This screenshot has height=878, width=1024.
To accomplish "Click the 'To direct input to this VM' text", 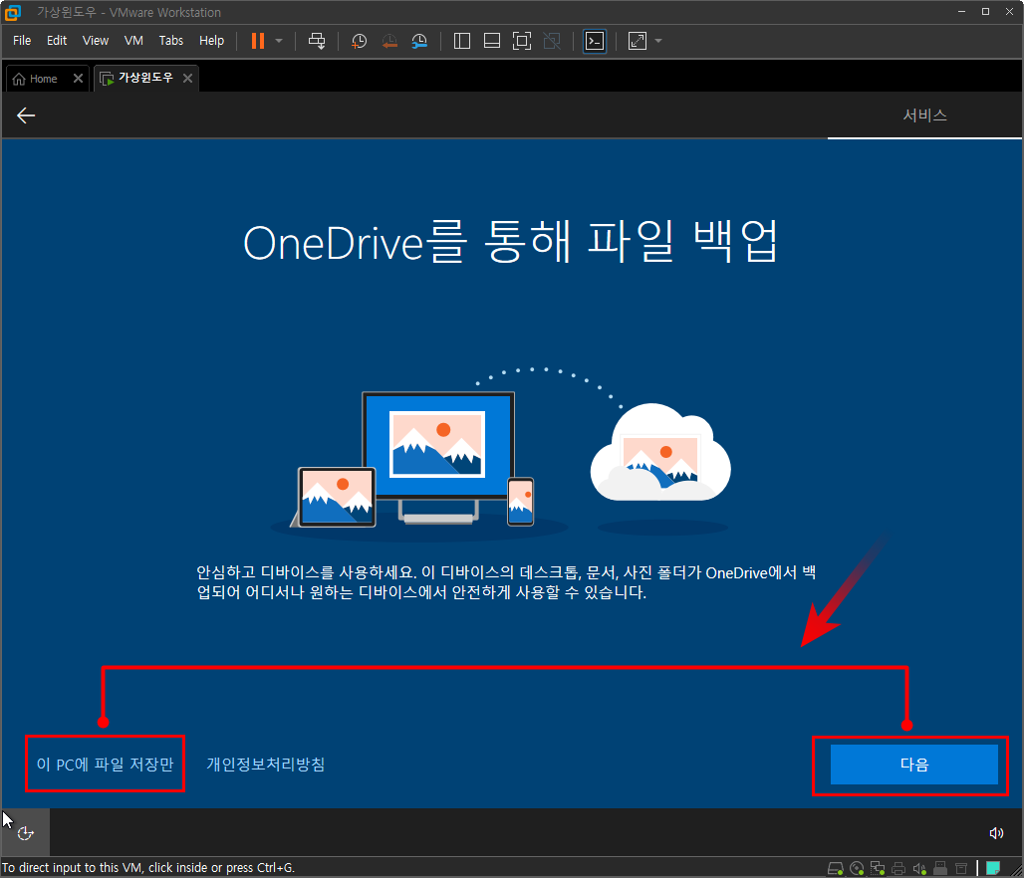I will [148, 868].
